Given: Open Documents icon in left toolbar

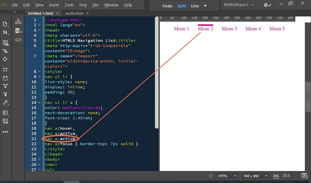Looking at the screenshot, I should point(5,24).
